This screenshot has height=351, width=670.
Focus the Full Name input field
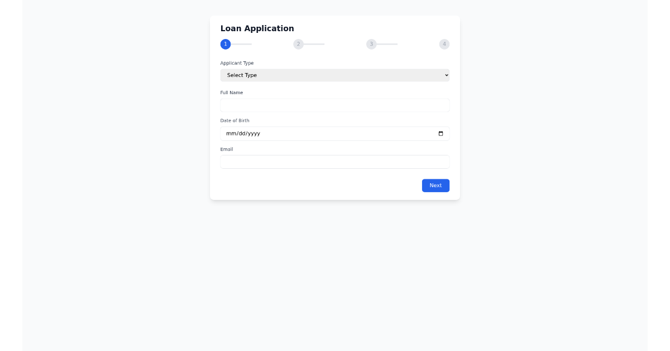point(335,105)
